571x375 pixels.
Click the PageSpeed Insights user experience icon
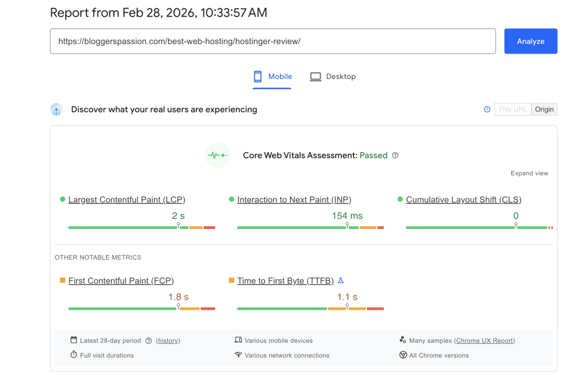click(x=56, y=109)
